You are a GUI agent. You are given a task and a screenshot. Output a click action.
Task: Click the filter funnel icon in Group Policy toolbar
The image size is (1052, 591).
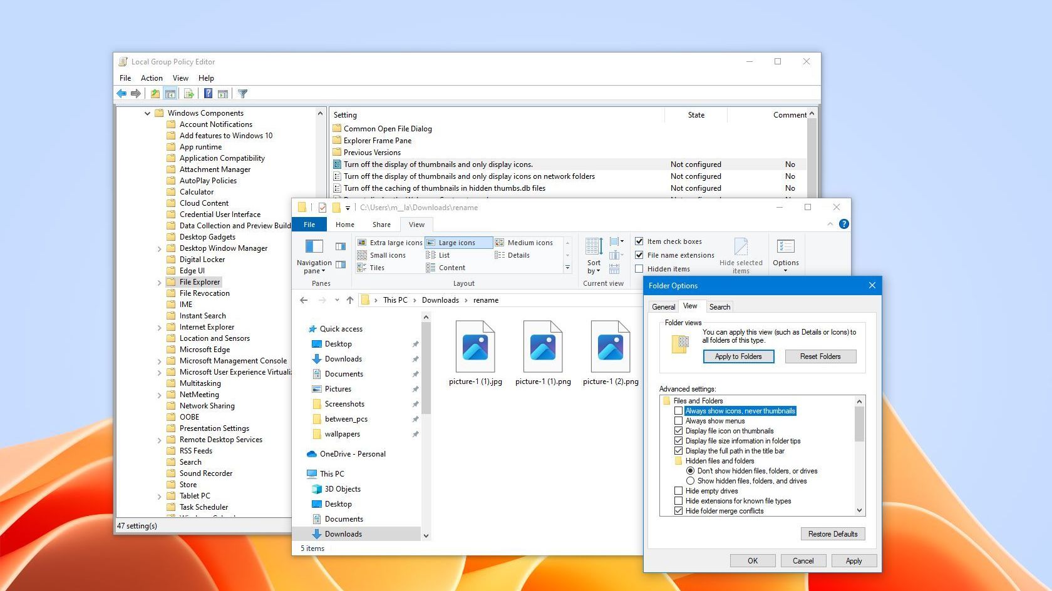point(242,94)
